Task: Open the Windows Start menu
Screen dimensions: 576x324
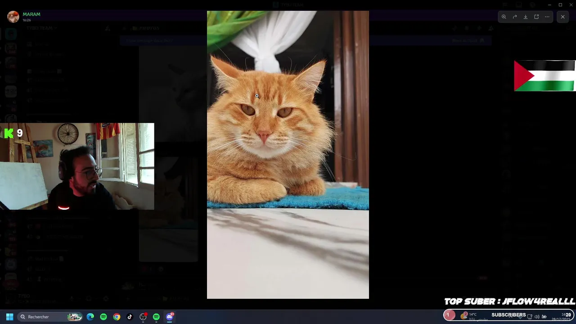Action: point(9,317)
